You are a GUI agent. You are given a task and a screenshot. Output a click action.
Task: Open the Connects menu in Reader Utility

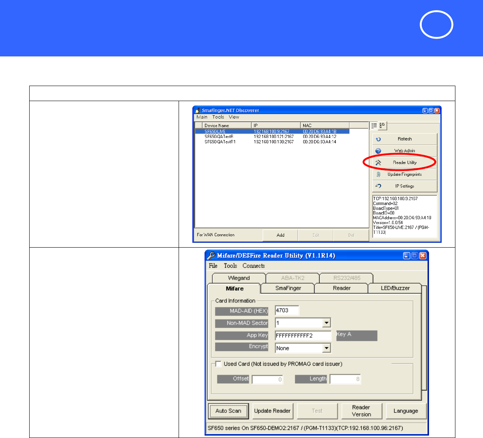[254, 266]
